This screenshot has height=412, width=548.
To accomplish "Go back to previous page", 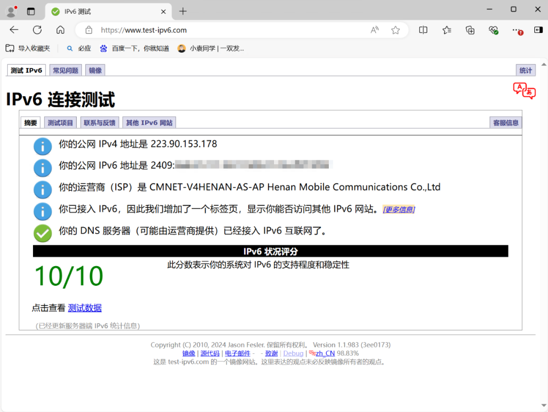I will [14, 30].
